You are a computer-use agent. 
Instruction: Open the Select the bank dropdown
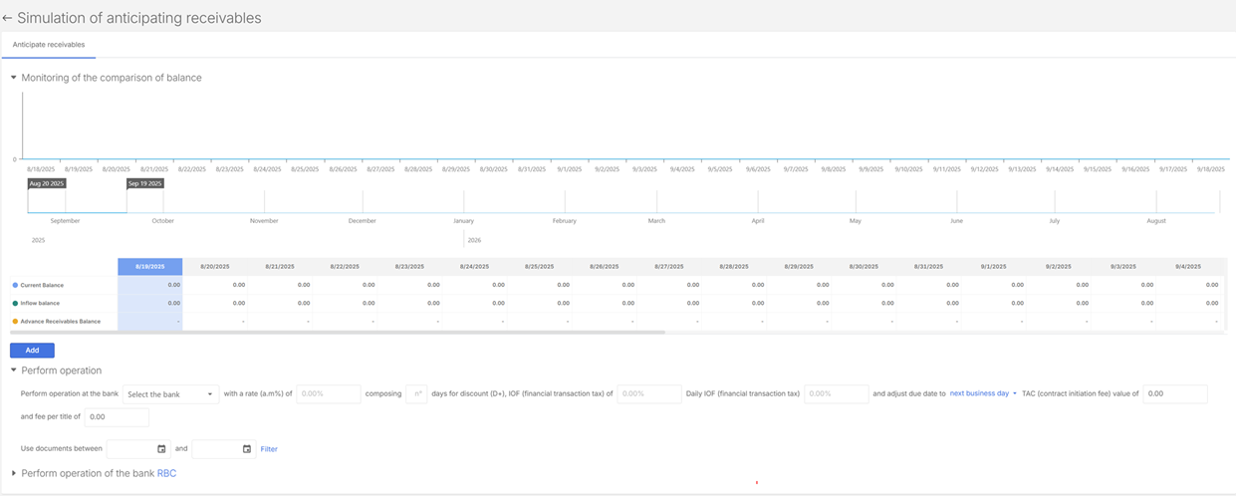pos(170,394)
